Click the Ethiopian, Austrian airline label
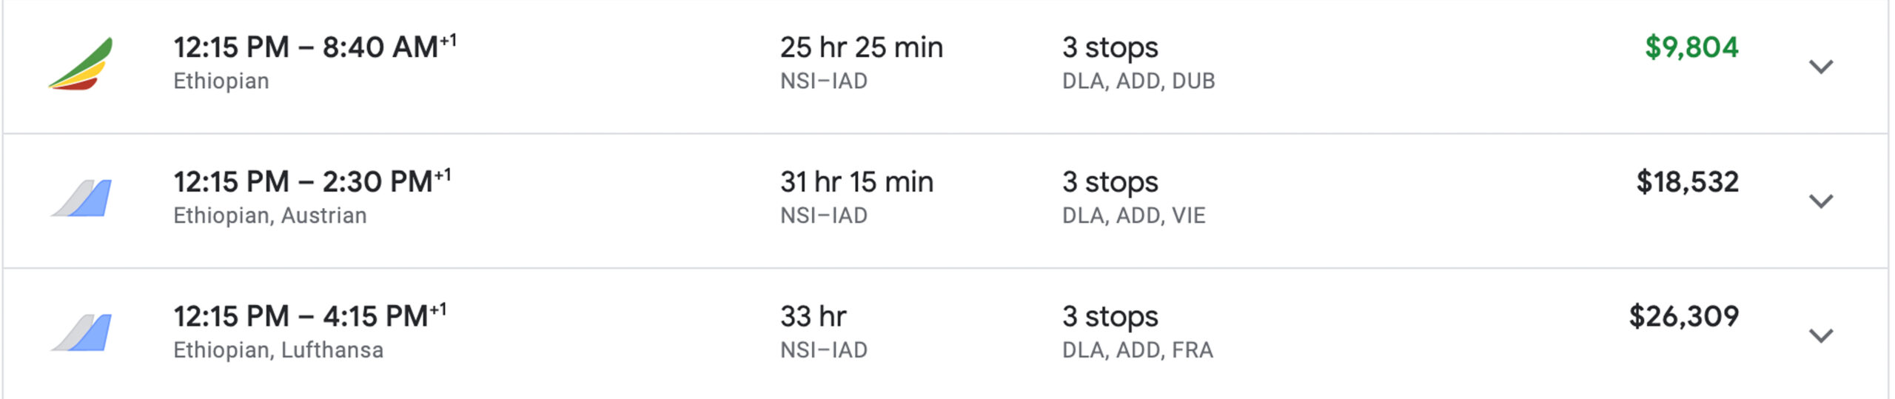 coord(270,215)
